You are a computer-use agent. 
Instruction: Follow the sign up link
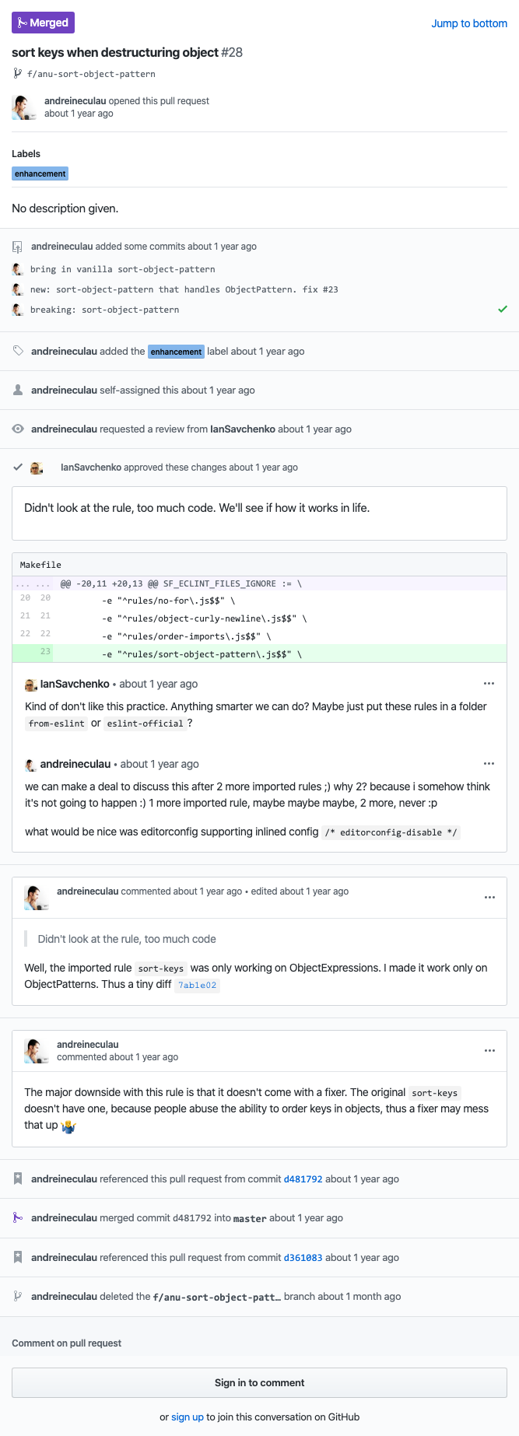pyautogui.click(x=187, y=1417)
